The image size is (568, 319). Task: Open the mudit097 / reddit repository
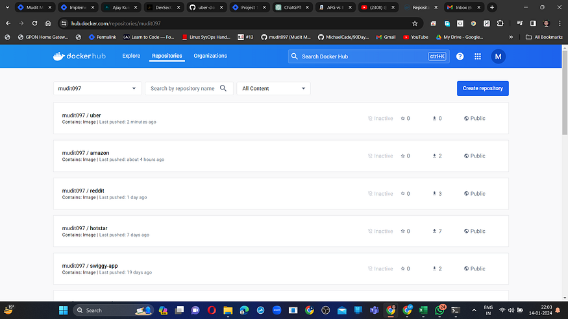(x=83, y=191)
